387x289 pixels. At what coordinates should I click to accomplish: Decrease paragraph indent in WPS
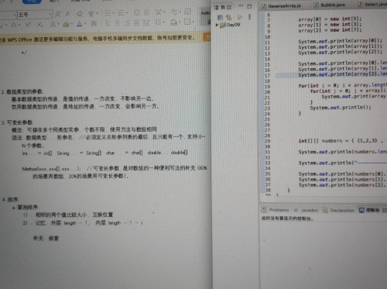pyautogui.click(x=136, y=12)
